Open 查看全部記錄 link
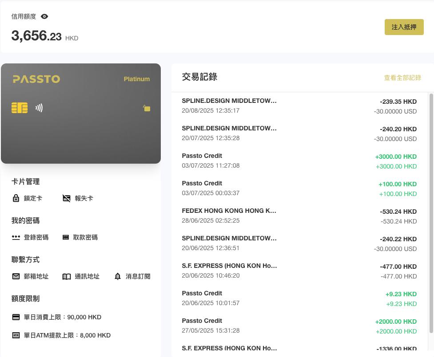 pos(402,78)
